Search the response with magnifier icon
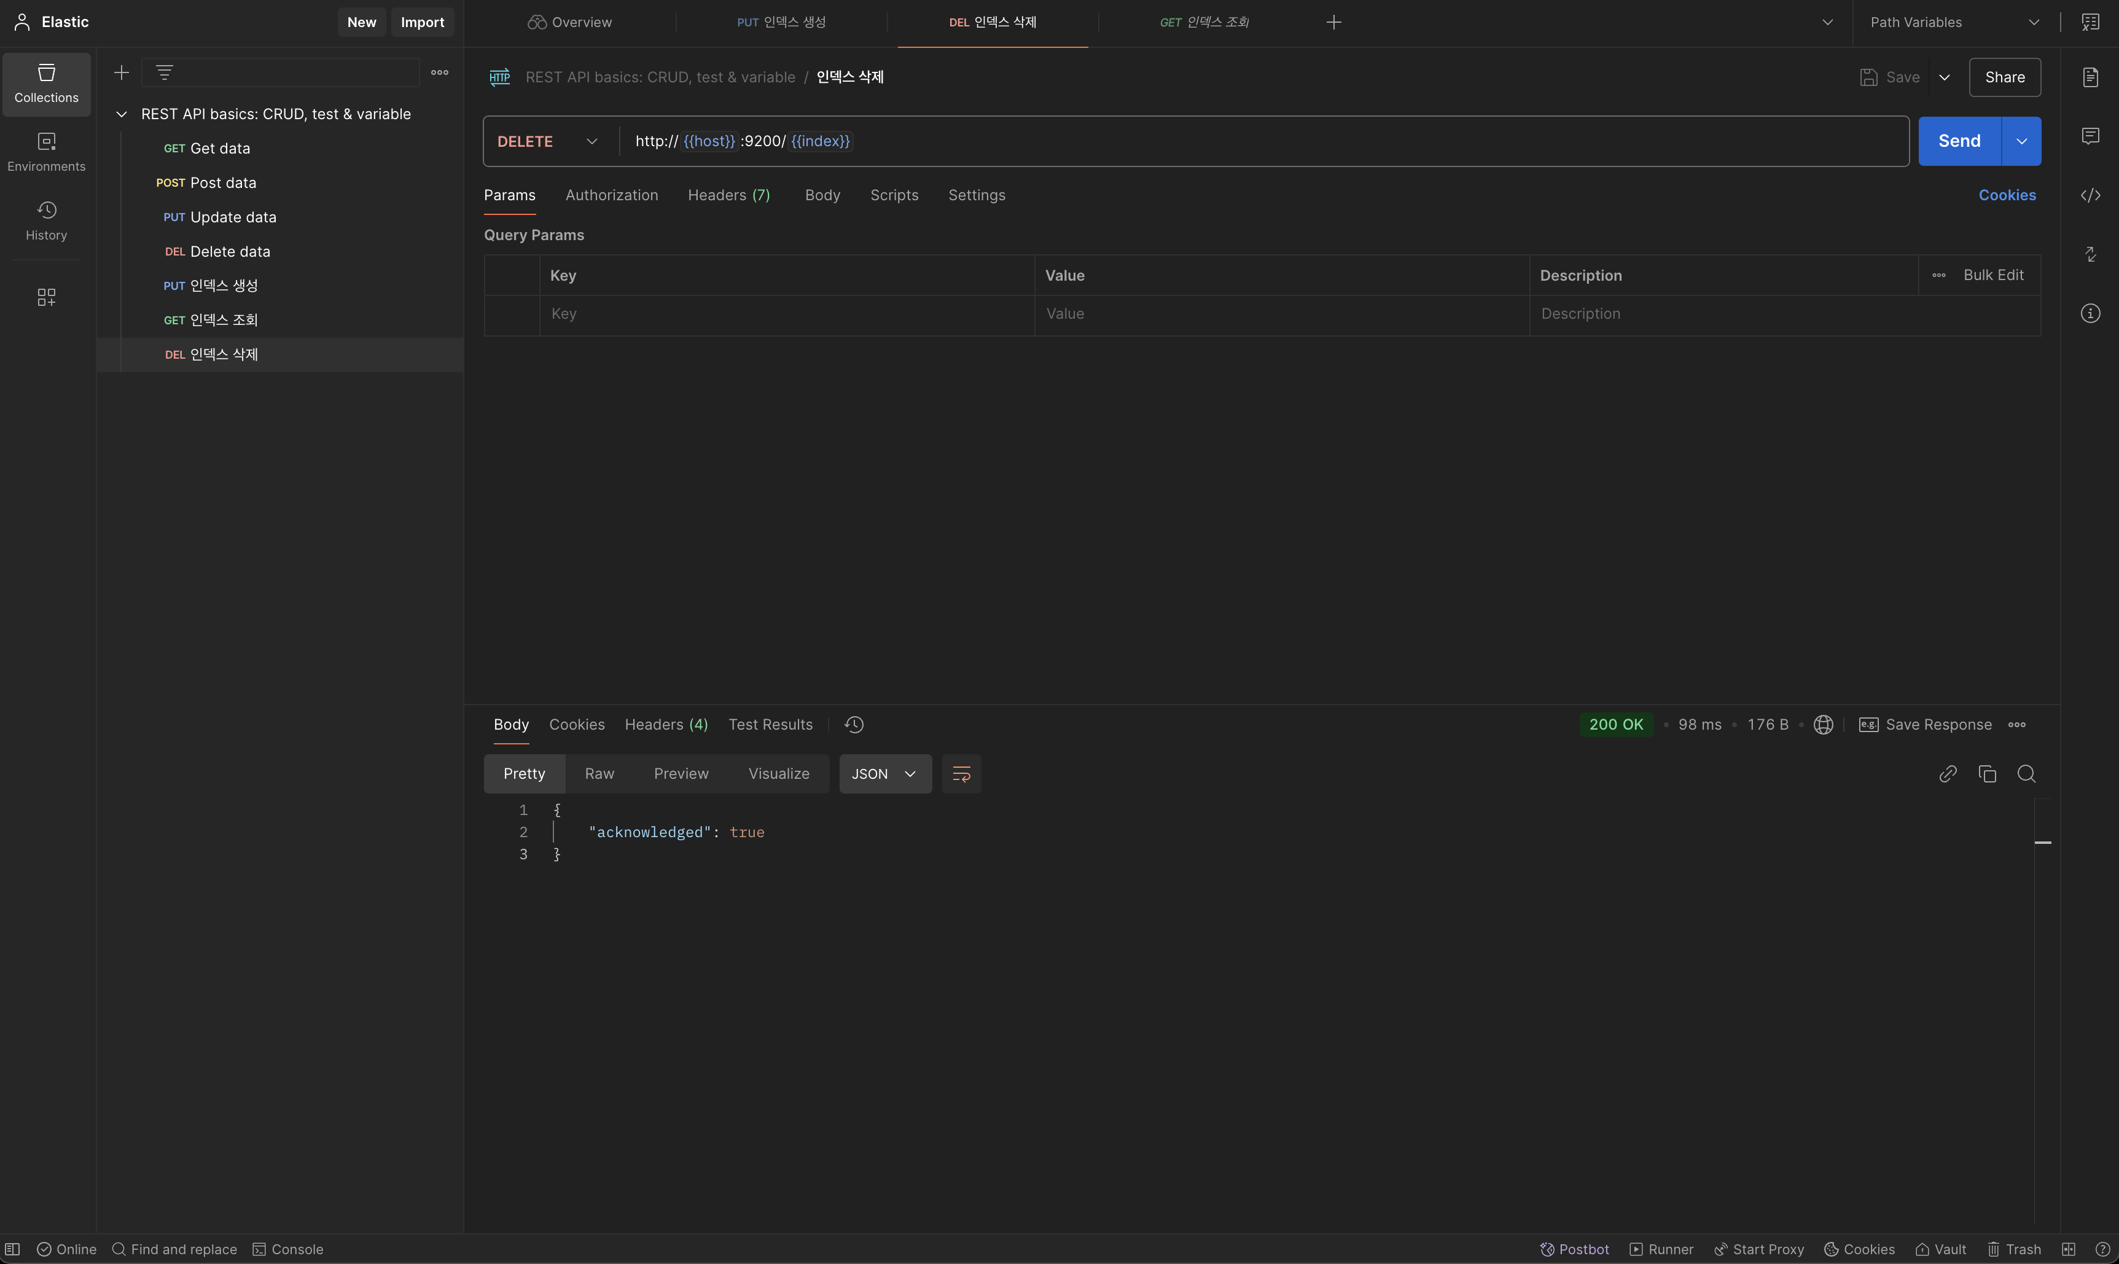 (2026, 773)
